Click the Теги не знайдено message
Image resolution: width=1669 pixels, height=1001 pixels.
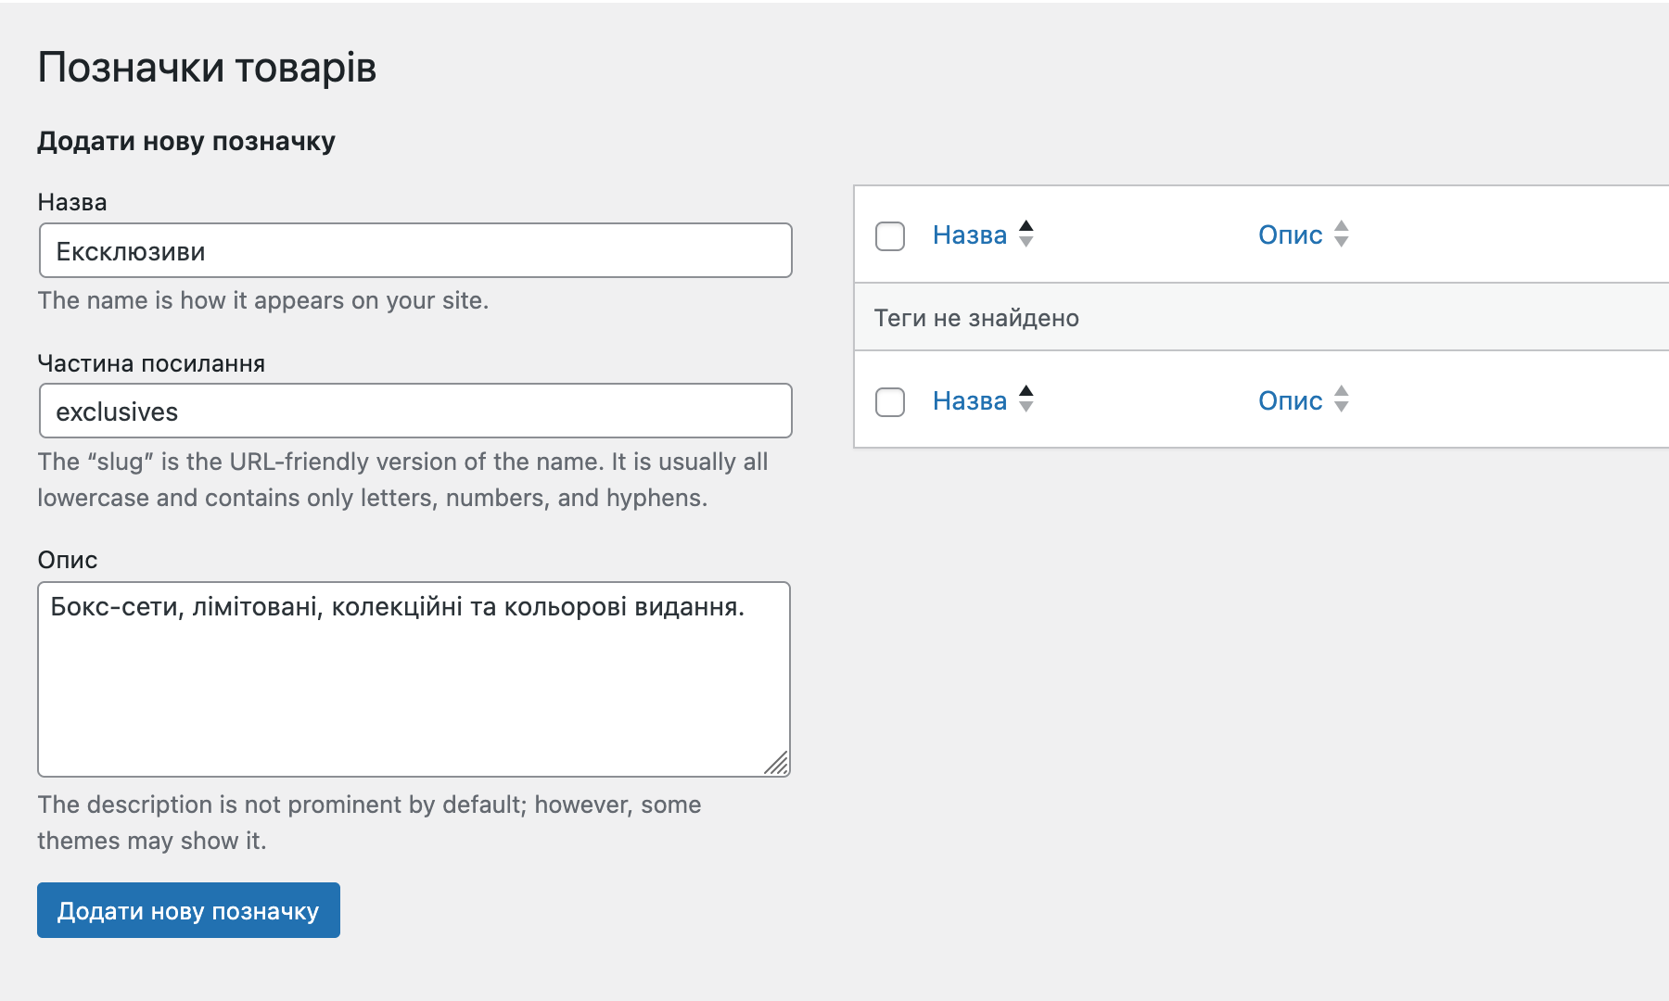pos(976,318)
